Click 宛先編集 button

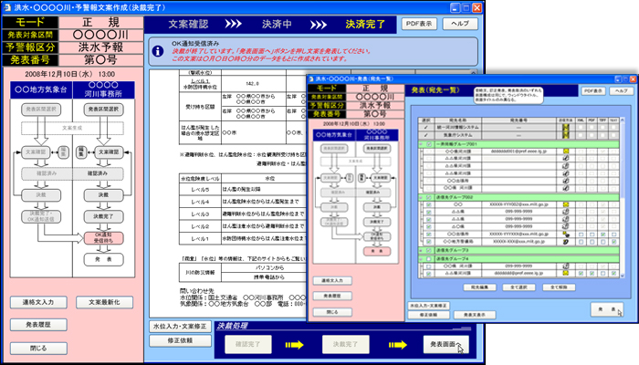(x=479, y=287)
